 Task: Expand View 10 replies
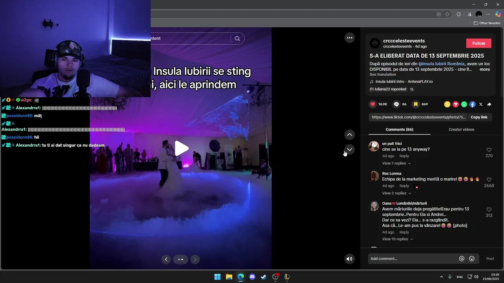(x=398, y=239)
